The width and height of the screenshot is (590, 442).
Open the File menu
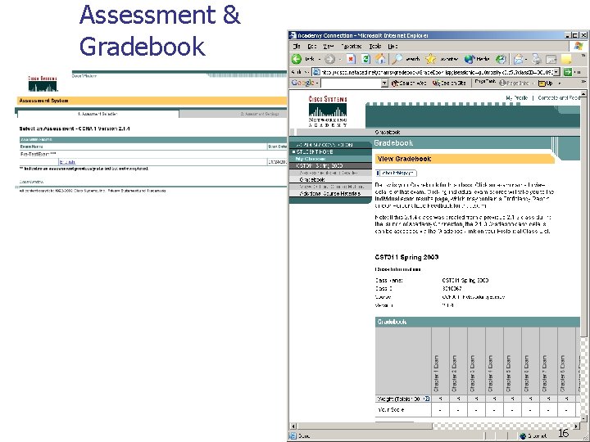pyautogui.click(x=297, y=46)
